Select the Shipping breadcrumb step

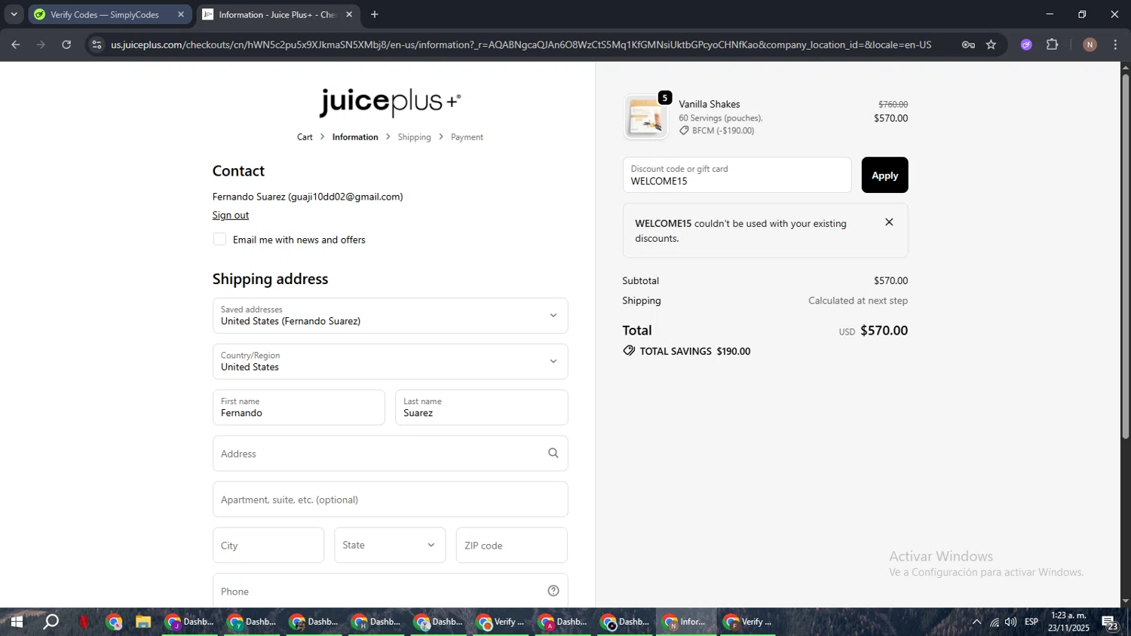(414, 137)
